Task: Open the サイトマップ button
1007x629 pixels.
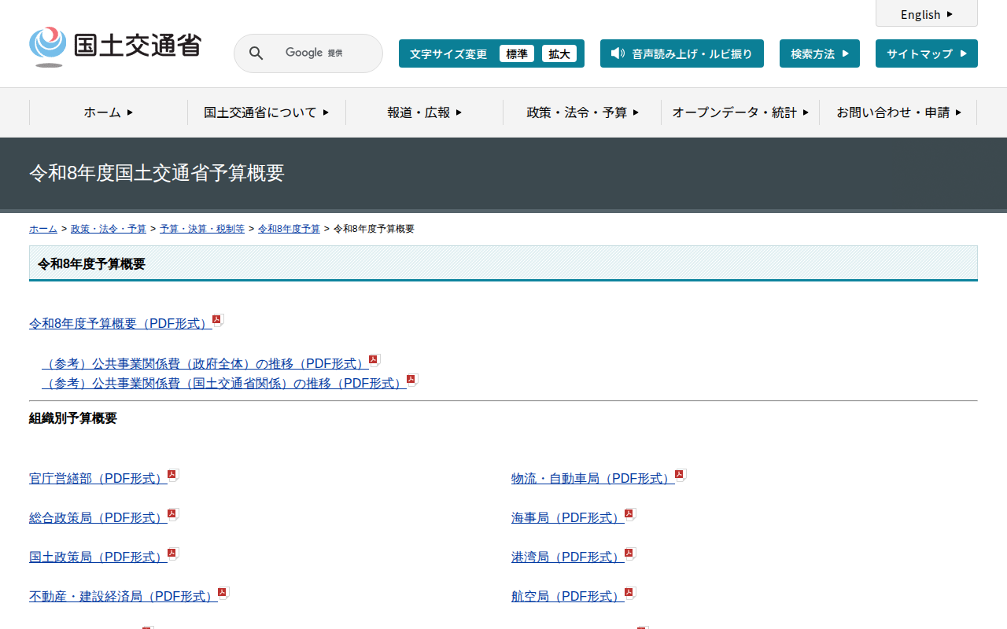Action: coord(926,53)
